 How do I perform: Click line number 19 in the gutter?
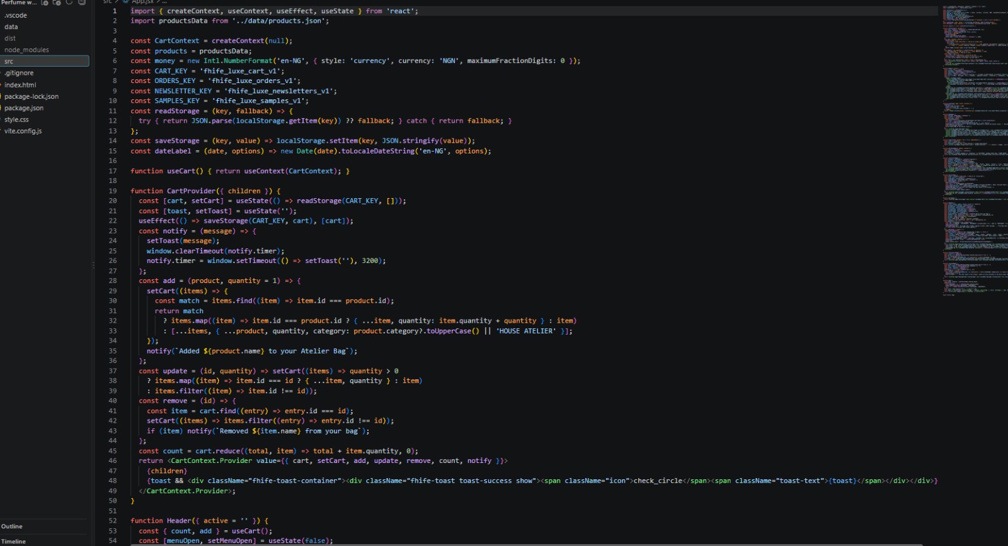click(113, 191)
